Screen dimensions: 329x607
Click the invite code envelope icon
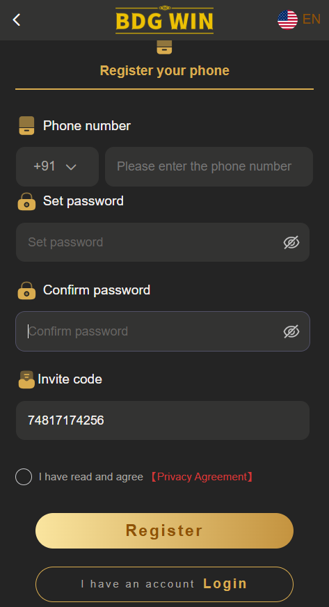(26, 379)
